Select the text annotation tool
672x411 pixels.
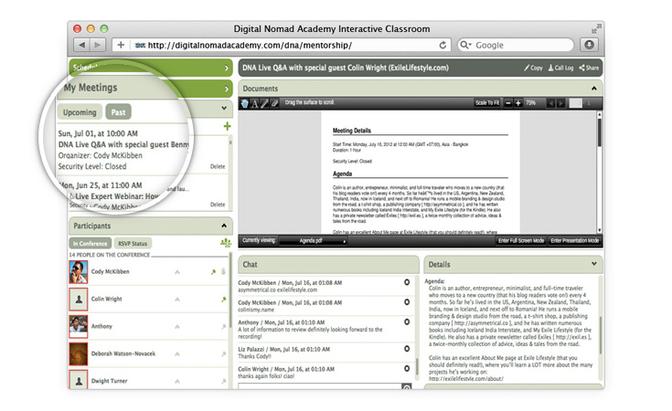(x=254, y=103)
